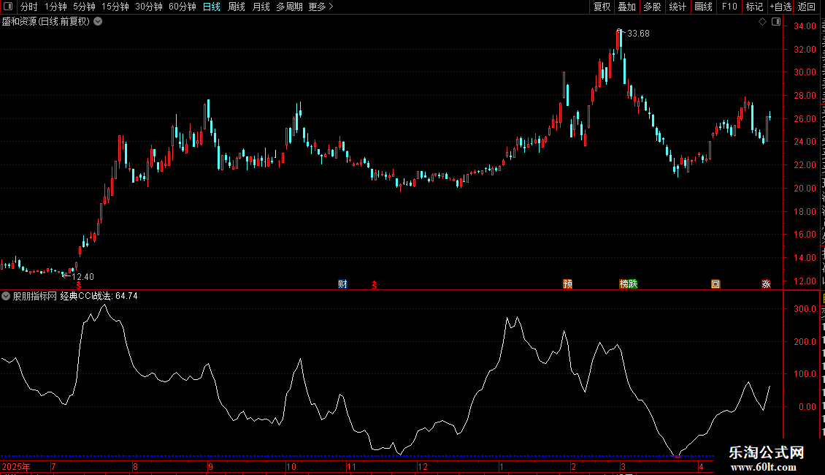
Task: Click the 2025年 label on time axis
Action: tap(16, 466)
